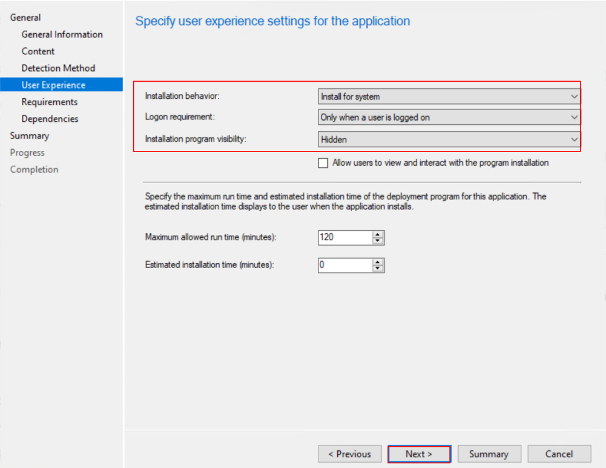
Task: Click the Next button
Action: [x=419, y=454]
